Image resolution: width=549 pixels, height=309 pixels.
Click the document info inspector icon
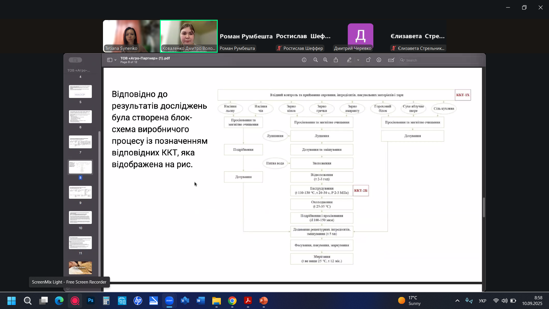coord(304,60)
